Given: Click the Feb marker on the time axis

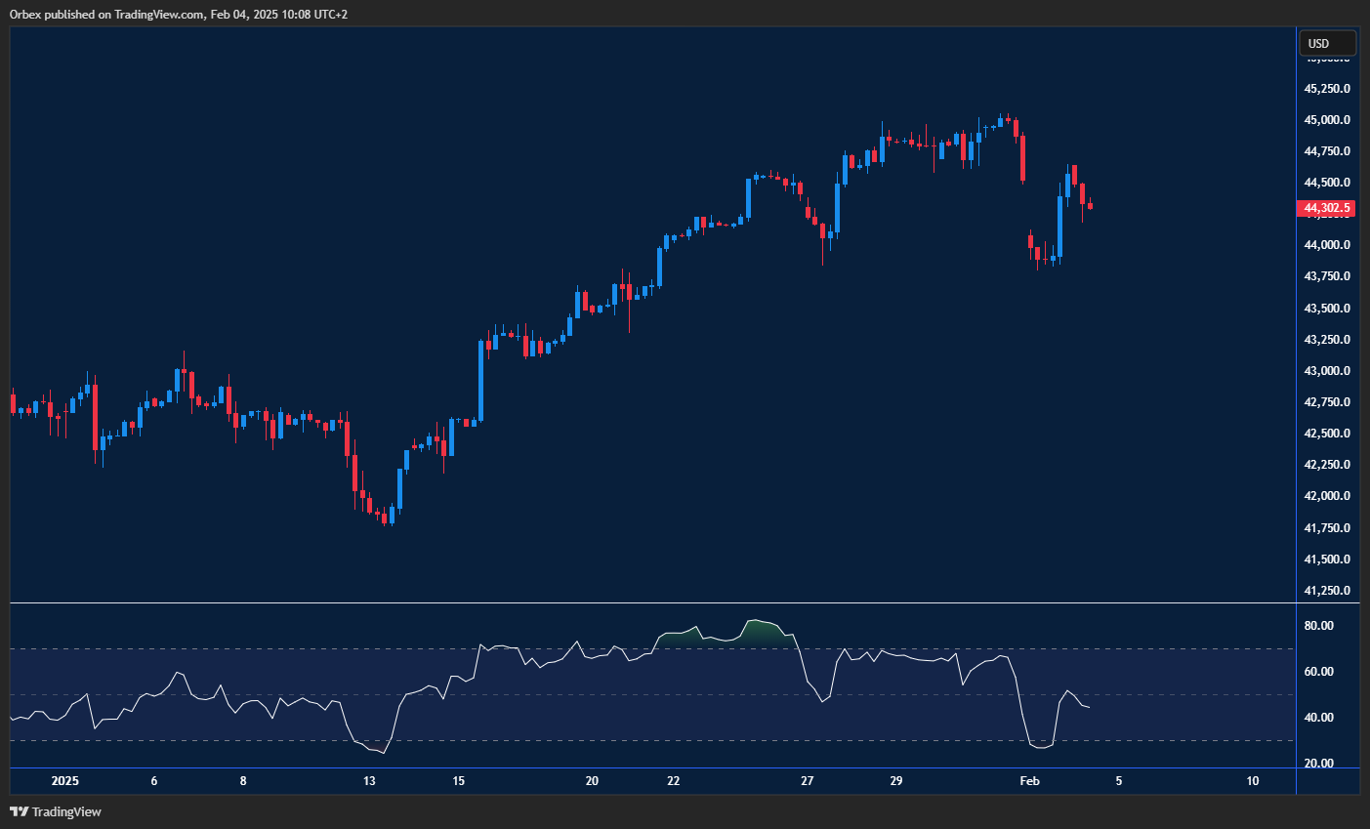Looking at the screenshot, I should [1028, 781].
